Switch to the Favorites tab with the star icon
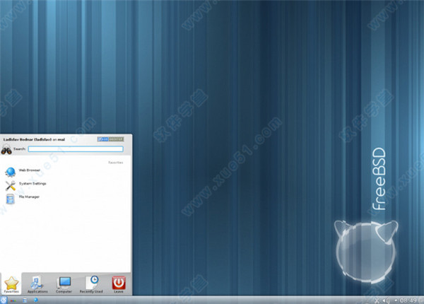Screen dimensions: 424x304 pos(11,284)
